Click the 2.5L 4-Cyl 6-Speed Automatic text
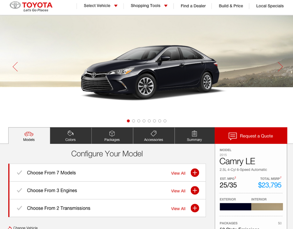 coord(243,170)
